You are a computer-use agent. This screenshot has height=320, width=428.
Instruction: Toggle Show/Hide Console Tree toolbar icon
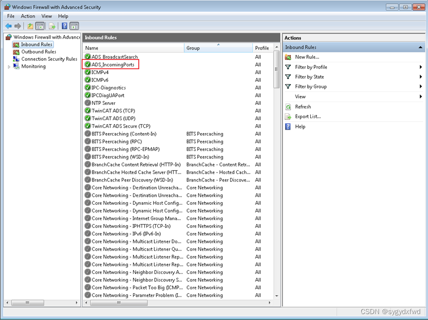coord(40,26)
